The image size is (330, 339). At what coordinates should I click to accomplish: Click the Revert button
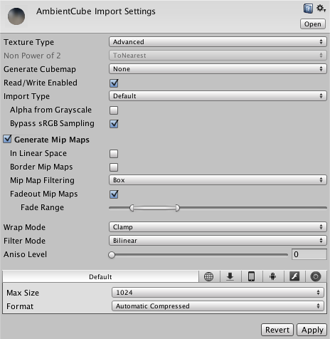point(277,330)
